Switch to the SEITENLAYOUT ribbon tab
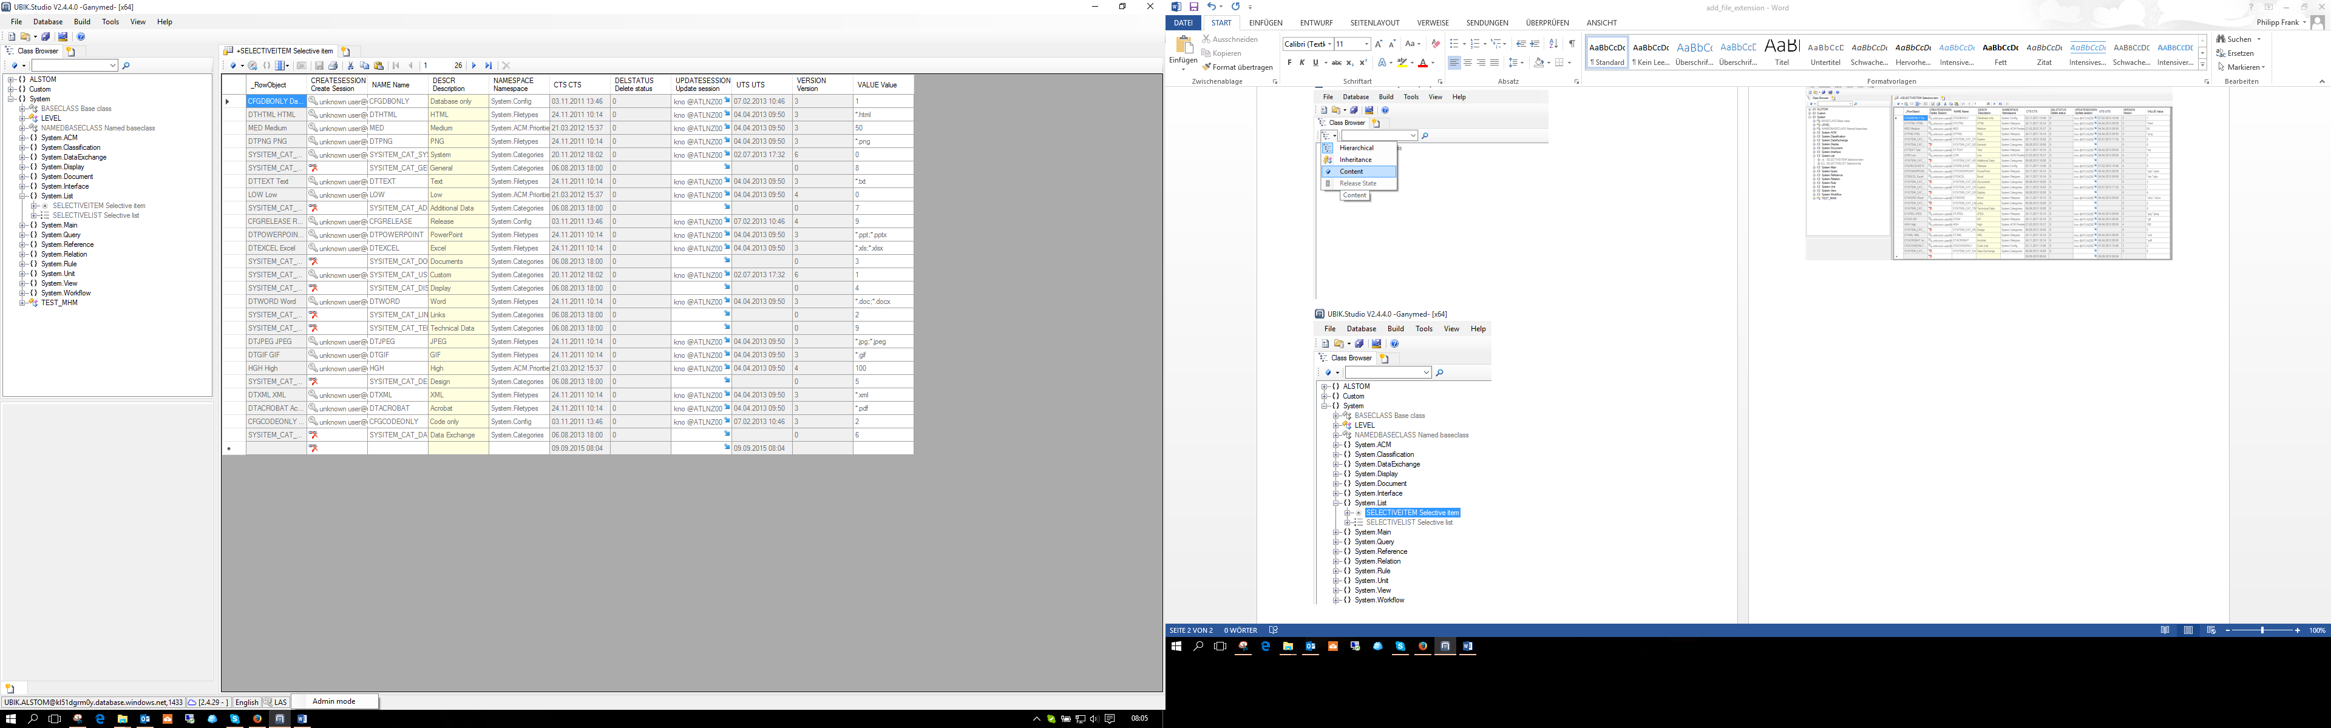The width and height of the screenshot is (2331, 728). coord(1374,22)
